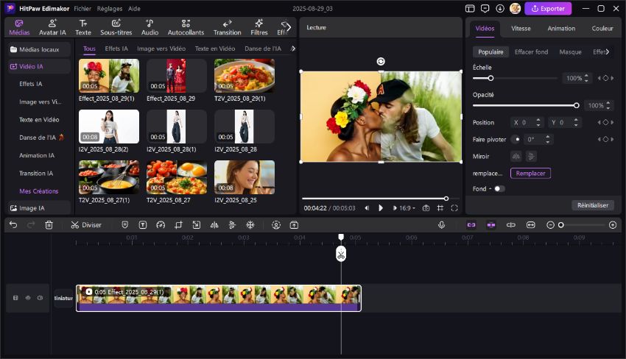Screen dimensions: 626x359
Task: Open the AI portrait cutout icon
Action: [x=276, y=225]
